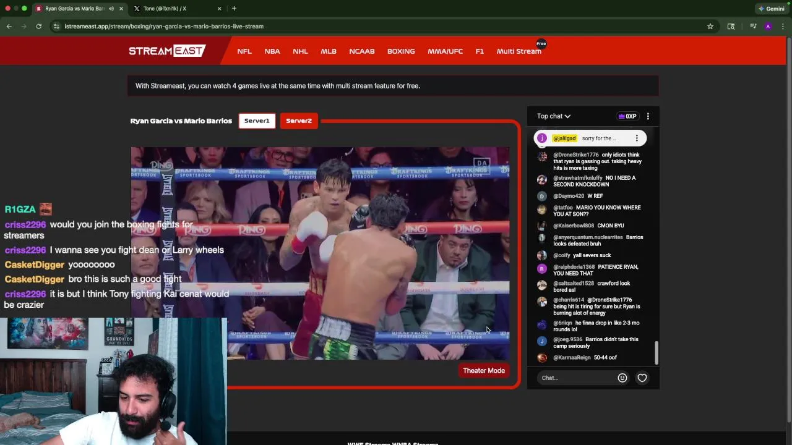Click @Kaiserbowl808's avatar in chat
The width and height of the screenshot is (792, 445).
pyautogui.click(x=542, y=226)
